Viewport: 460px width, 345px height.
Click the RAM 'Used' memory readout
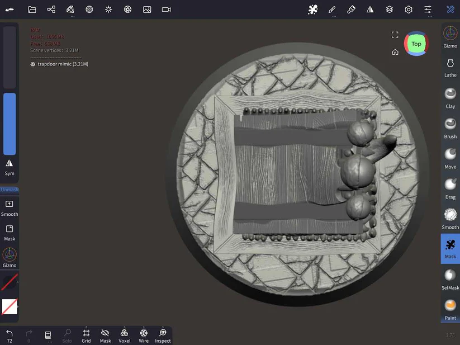click(x=48, y=37)
